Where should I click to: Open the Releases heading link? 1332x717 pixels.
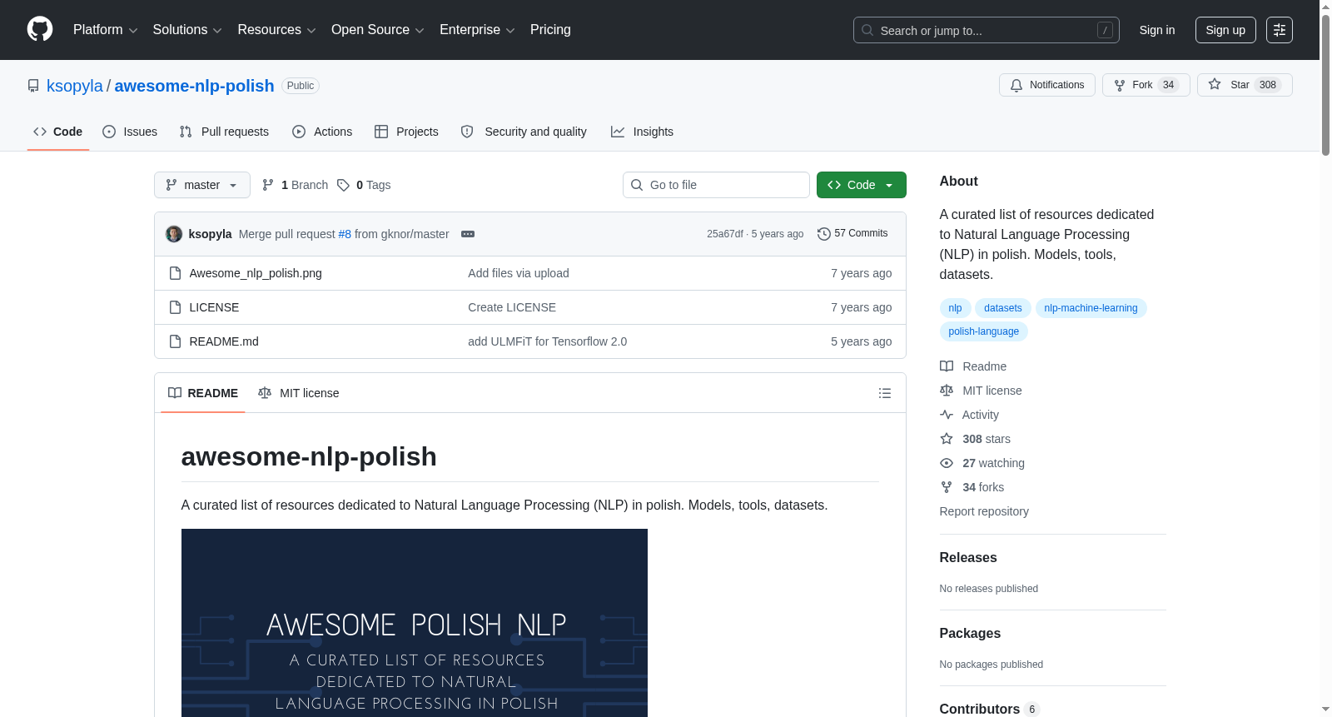pos(968,558)
